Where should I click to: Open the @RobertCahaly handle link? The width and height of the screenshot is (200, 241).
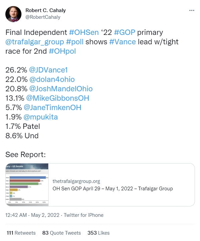tap(43, 17)
